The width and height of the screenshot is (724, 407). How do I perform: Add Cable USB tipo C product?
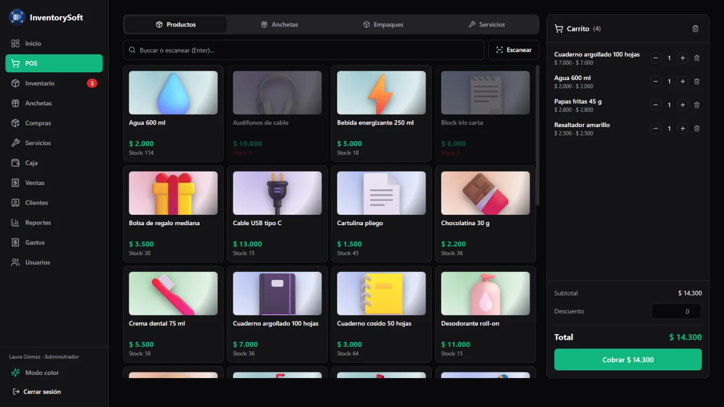click(x=277, y=214)
